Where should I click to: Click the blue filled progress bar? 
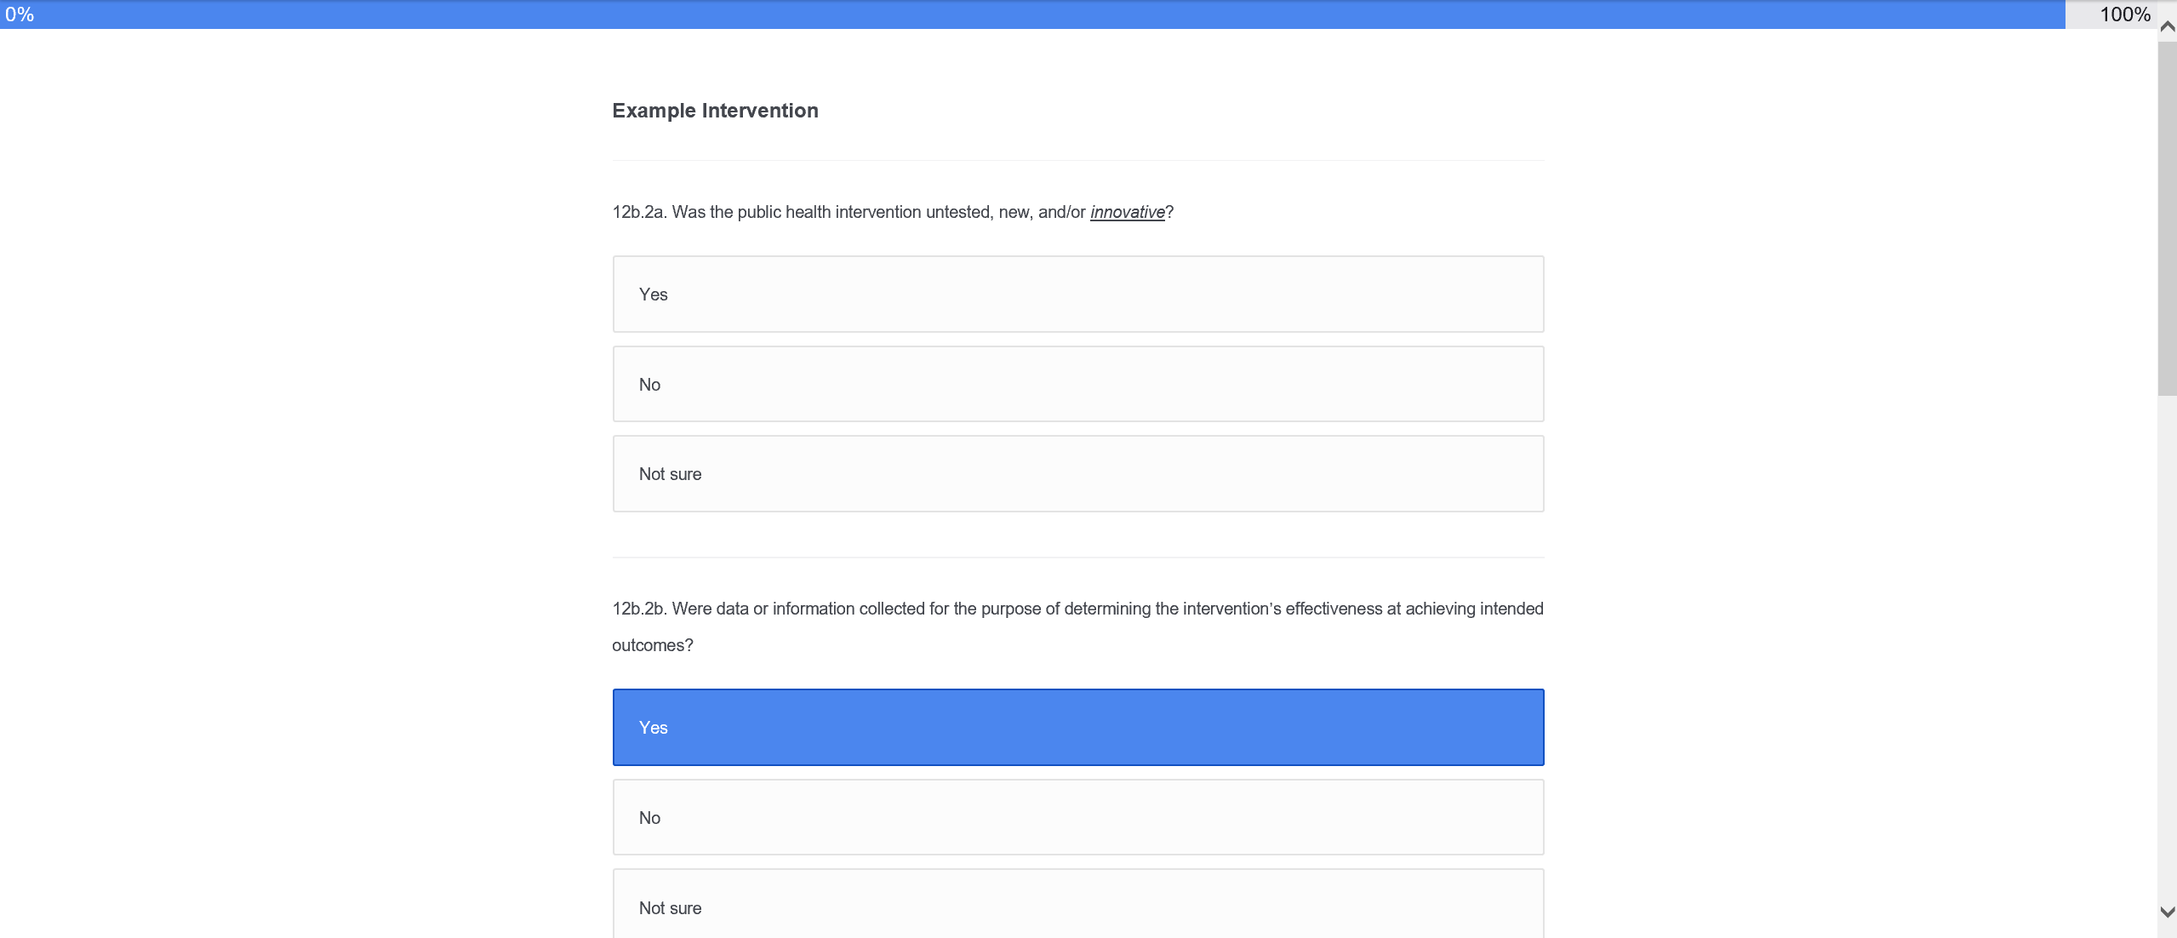click(x=1021, y=14)
